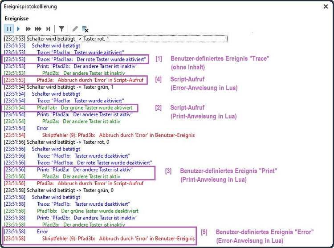This screenshot has height=248, width=334.
Task: Select the 23:51:54 'Error' row
Action: 26,128
